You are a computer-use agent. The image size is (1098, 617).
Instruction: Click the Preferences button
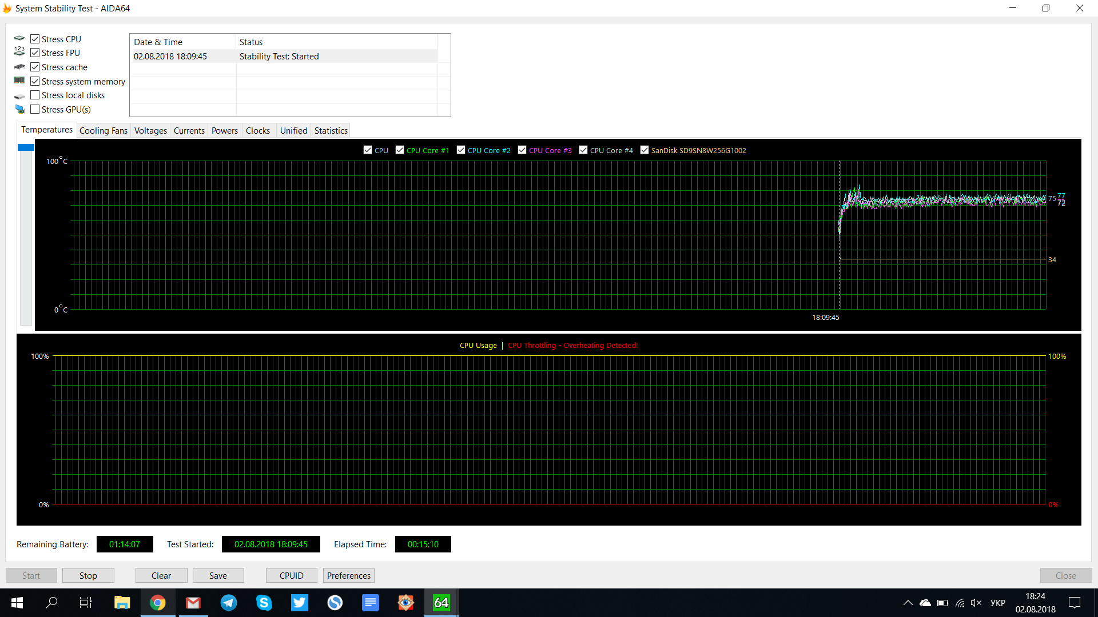click(x=348, y=575)
